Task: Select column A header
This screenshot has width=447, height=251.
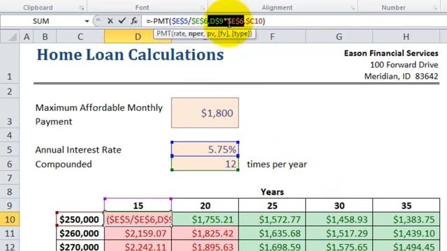Action: [27, 37]
